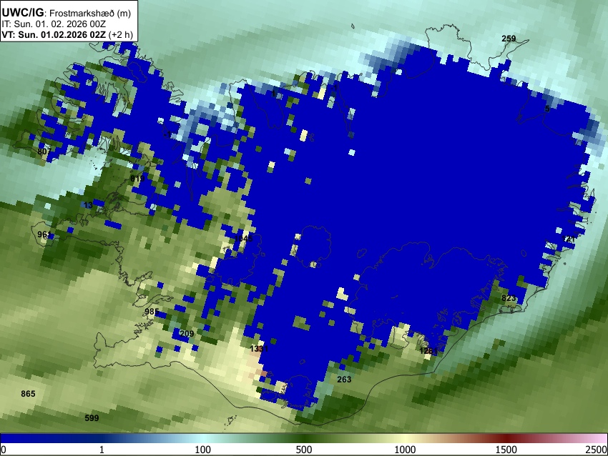This screenshot has width=608, height=456.
Task: Click the freezing level value '819'
Action: click(137, 178)
